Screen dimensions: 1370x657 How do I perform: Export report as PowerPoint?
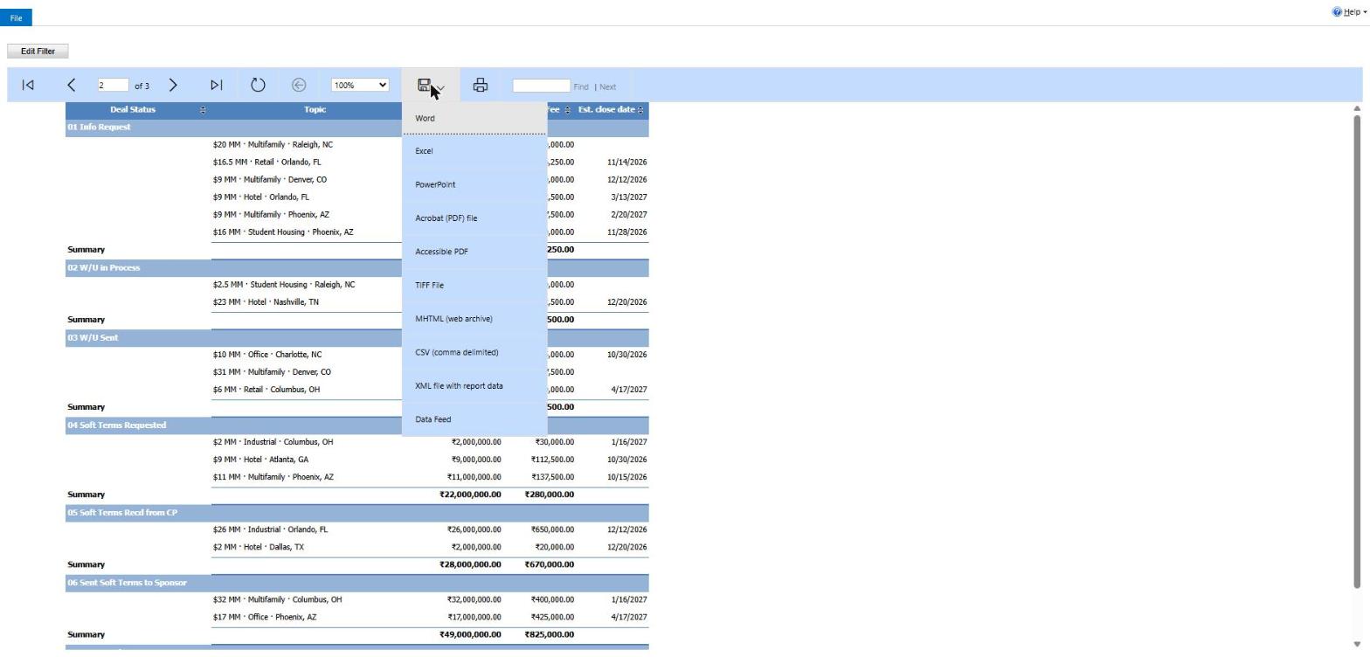pos(474,184)
